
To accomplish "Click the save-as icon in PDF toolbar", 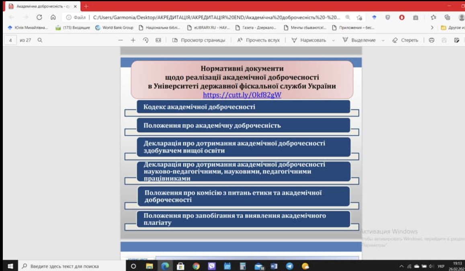I will click(457, 40).
